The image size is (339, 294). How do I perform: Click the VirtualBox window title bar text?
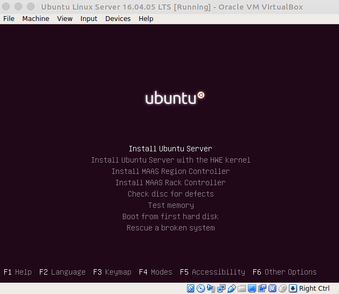[172, 7]
